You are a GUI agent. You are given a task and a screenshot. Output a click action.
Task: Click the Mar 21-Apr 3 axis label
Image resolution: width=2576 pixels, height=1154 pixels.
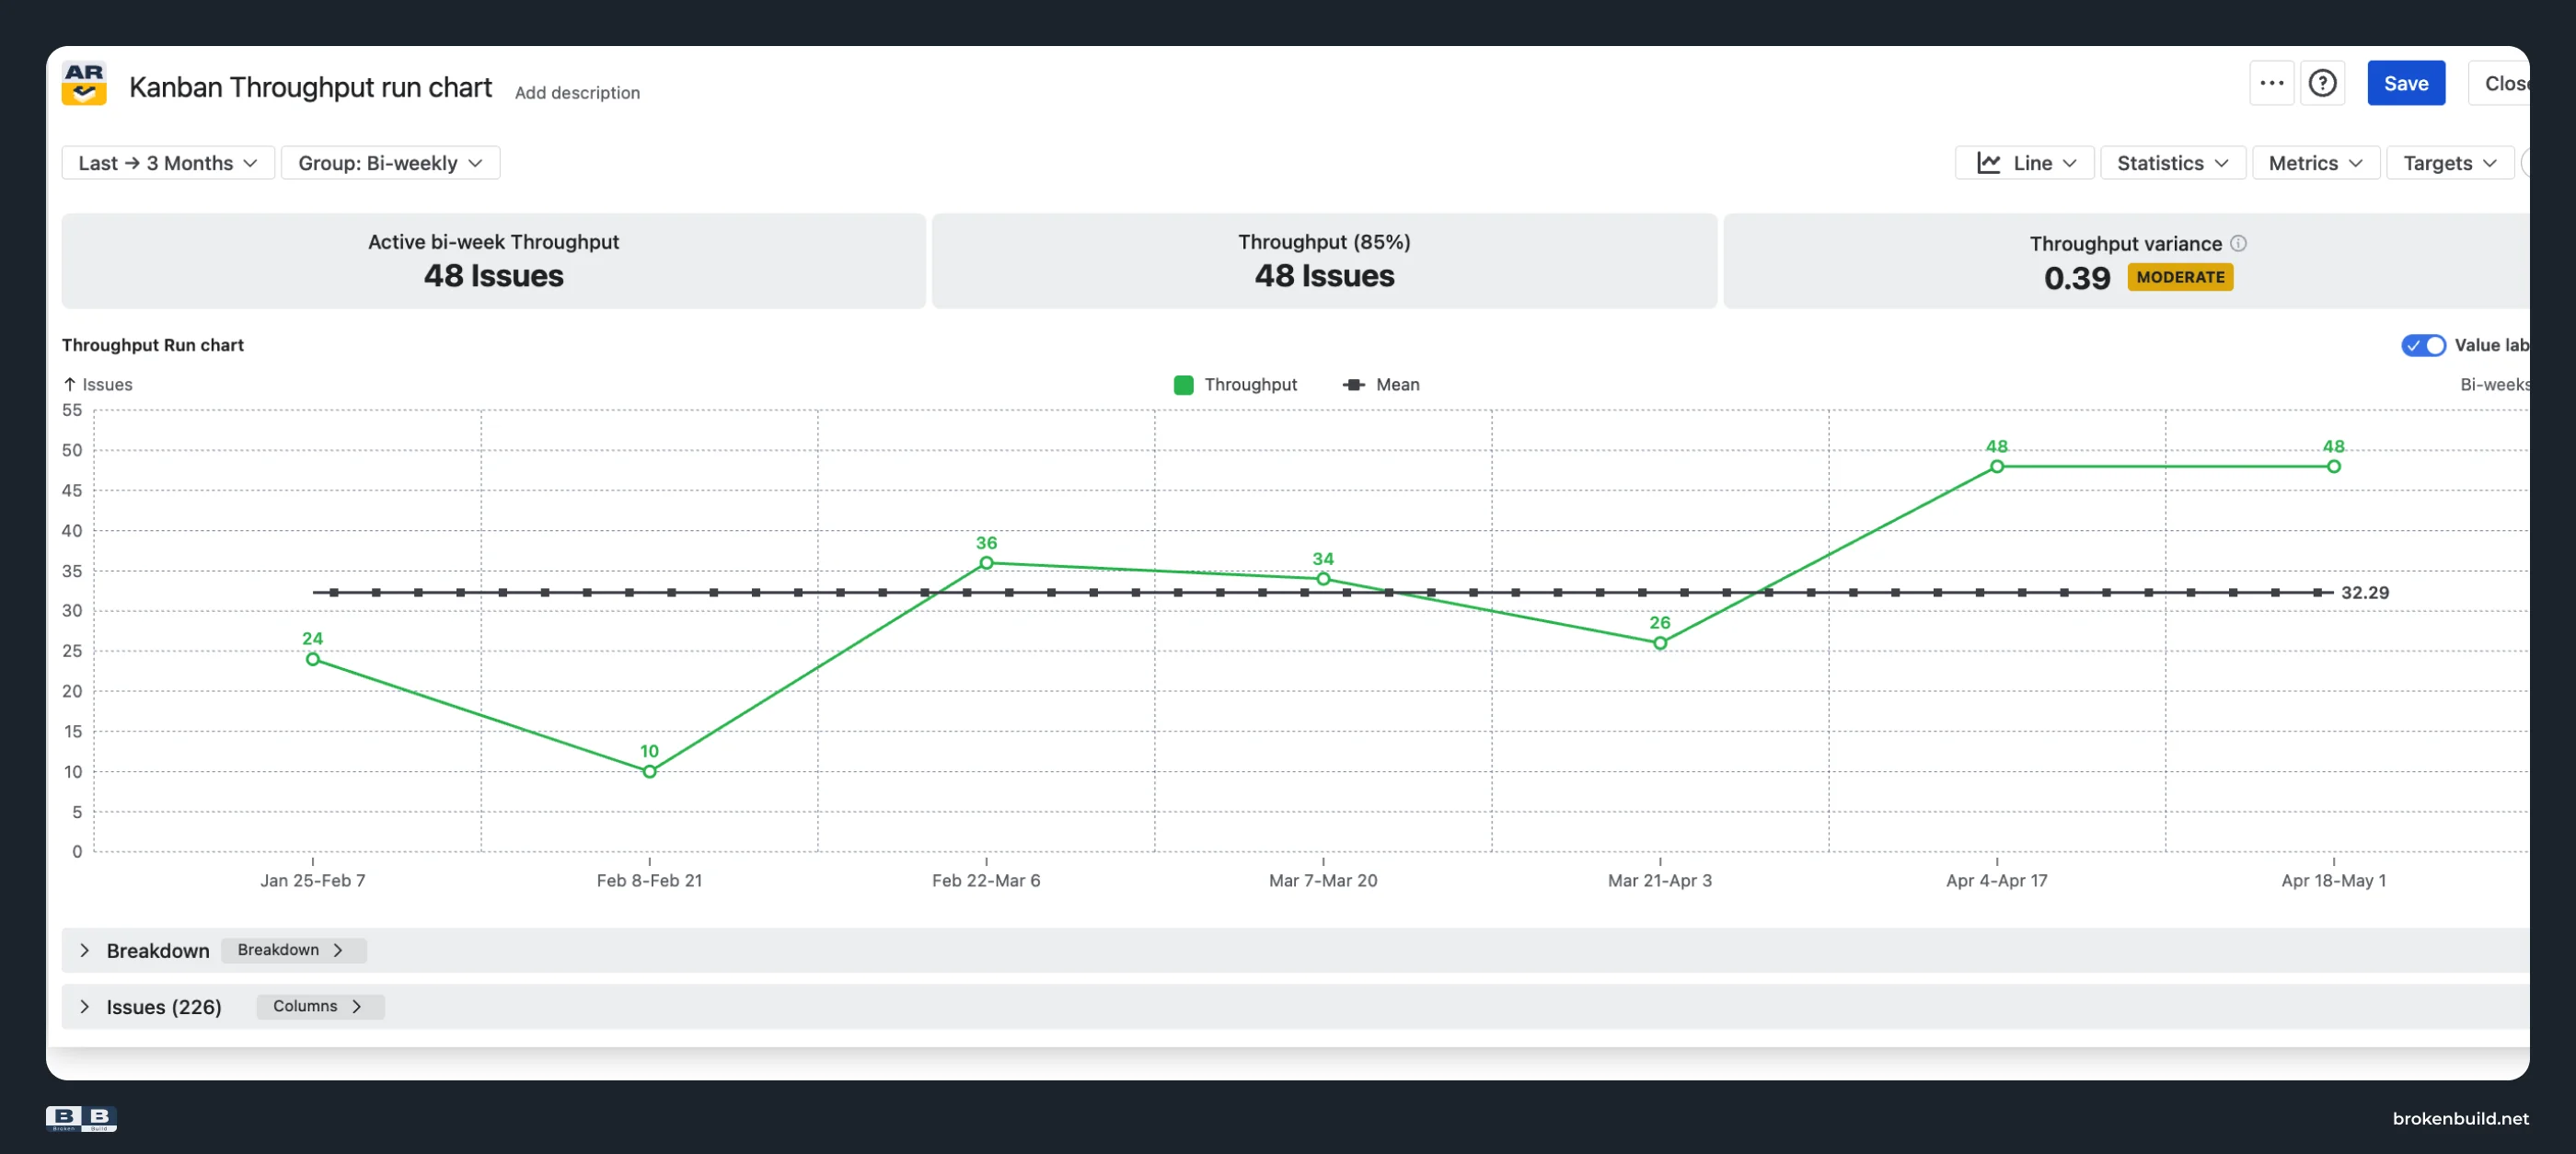tap(1660, 880)
